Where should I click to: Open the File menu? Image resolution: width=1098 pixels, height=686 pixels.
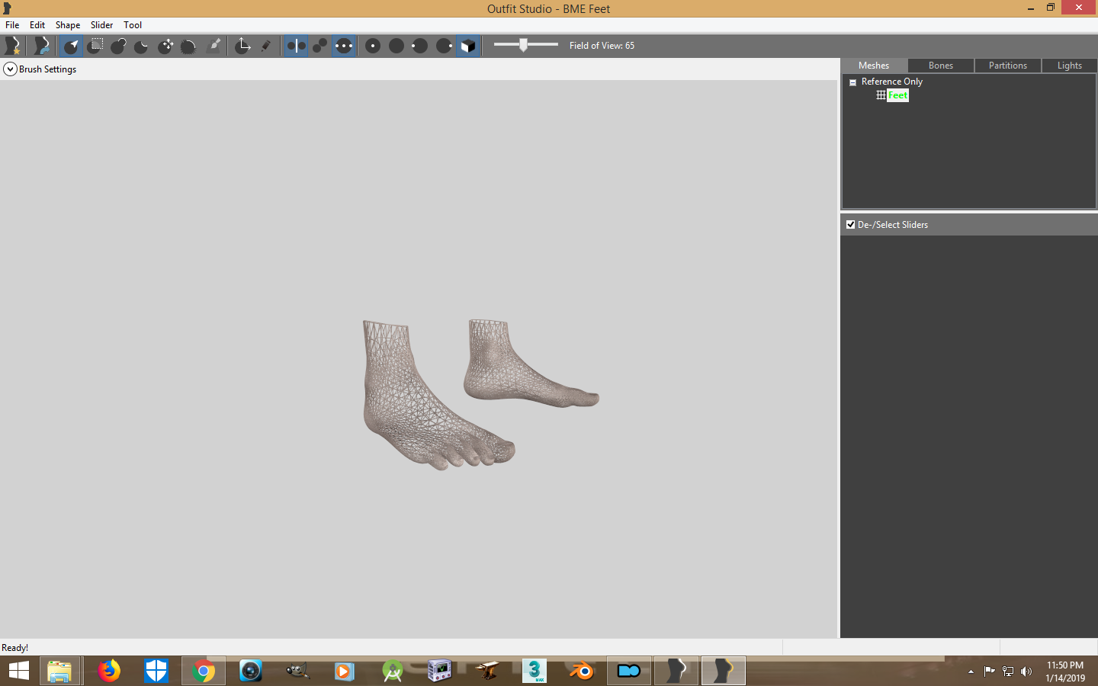coord(12,25)
